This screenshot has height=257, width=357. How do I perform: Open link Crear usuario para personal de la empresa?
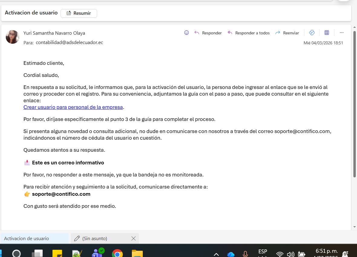coord(73,107)
